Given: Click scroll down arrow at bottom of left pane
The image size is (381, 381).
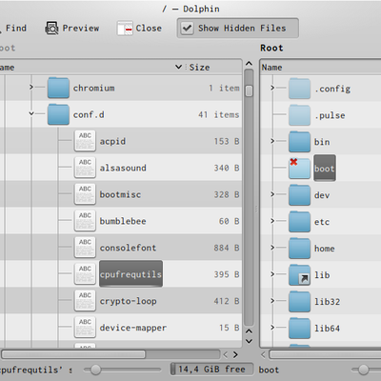Looking at the screenshot, I should [250, 341].
